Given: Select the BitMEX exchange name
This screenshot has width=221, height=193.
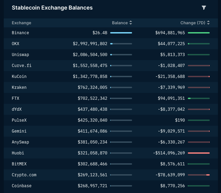Looking at the screenshot, I should click(19, 164).
